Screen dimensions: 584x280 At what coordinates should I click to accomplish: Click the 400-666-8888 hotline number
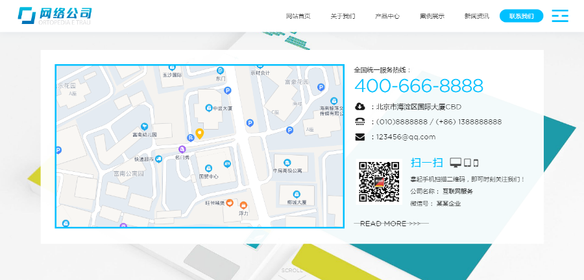[x=419, y=86]
